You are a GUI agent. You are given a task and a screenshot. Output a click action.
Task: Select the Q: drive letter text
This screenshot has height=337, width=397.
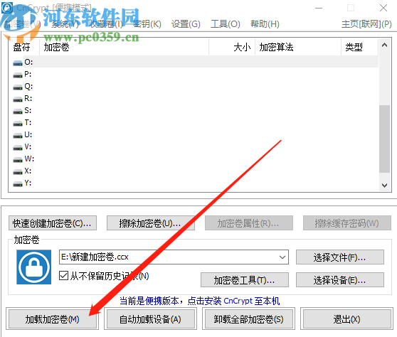pyautogui.click(x=28, y=87)
